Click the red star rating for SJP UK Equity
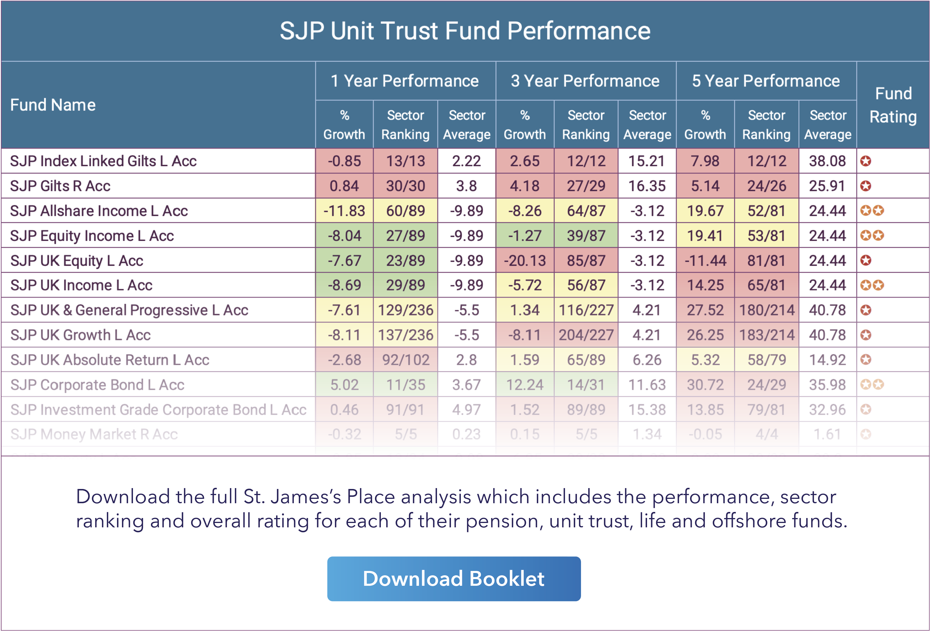 pyautogui.click(x=866, y=260)
